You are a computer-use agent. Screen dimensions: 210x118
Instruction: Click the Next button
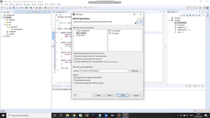110,95
